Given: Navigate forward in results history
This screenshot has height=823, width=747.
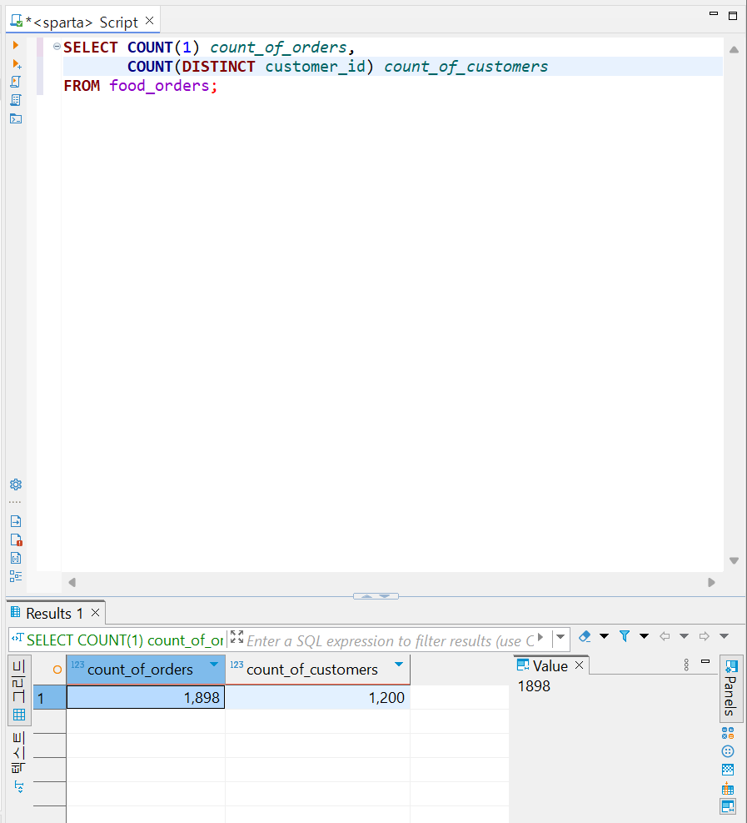Looking at the screenshot, I should 704,636.
